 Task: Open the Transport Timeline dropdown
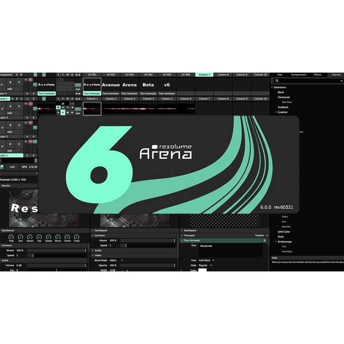pyautogui.click(x=261, y=235)
